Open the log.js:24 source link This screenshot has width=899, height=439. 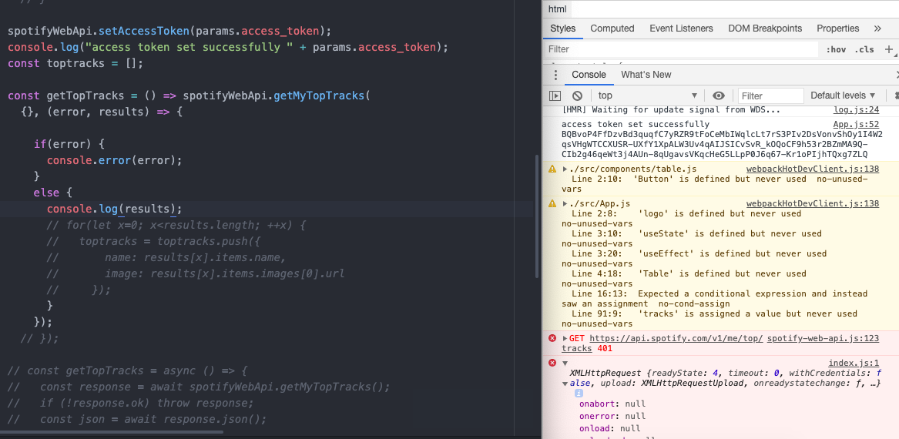856,110
